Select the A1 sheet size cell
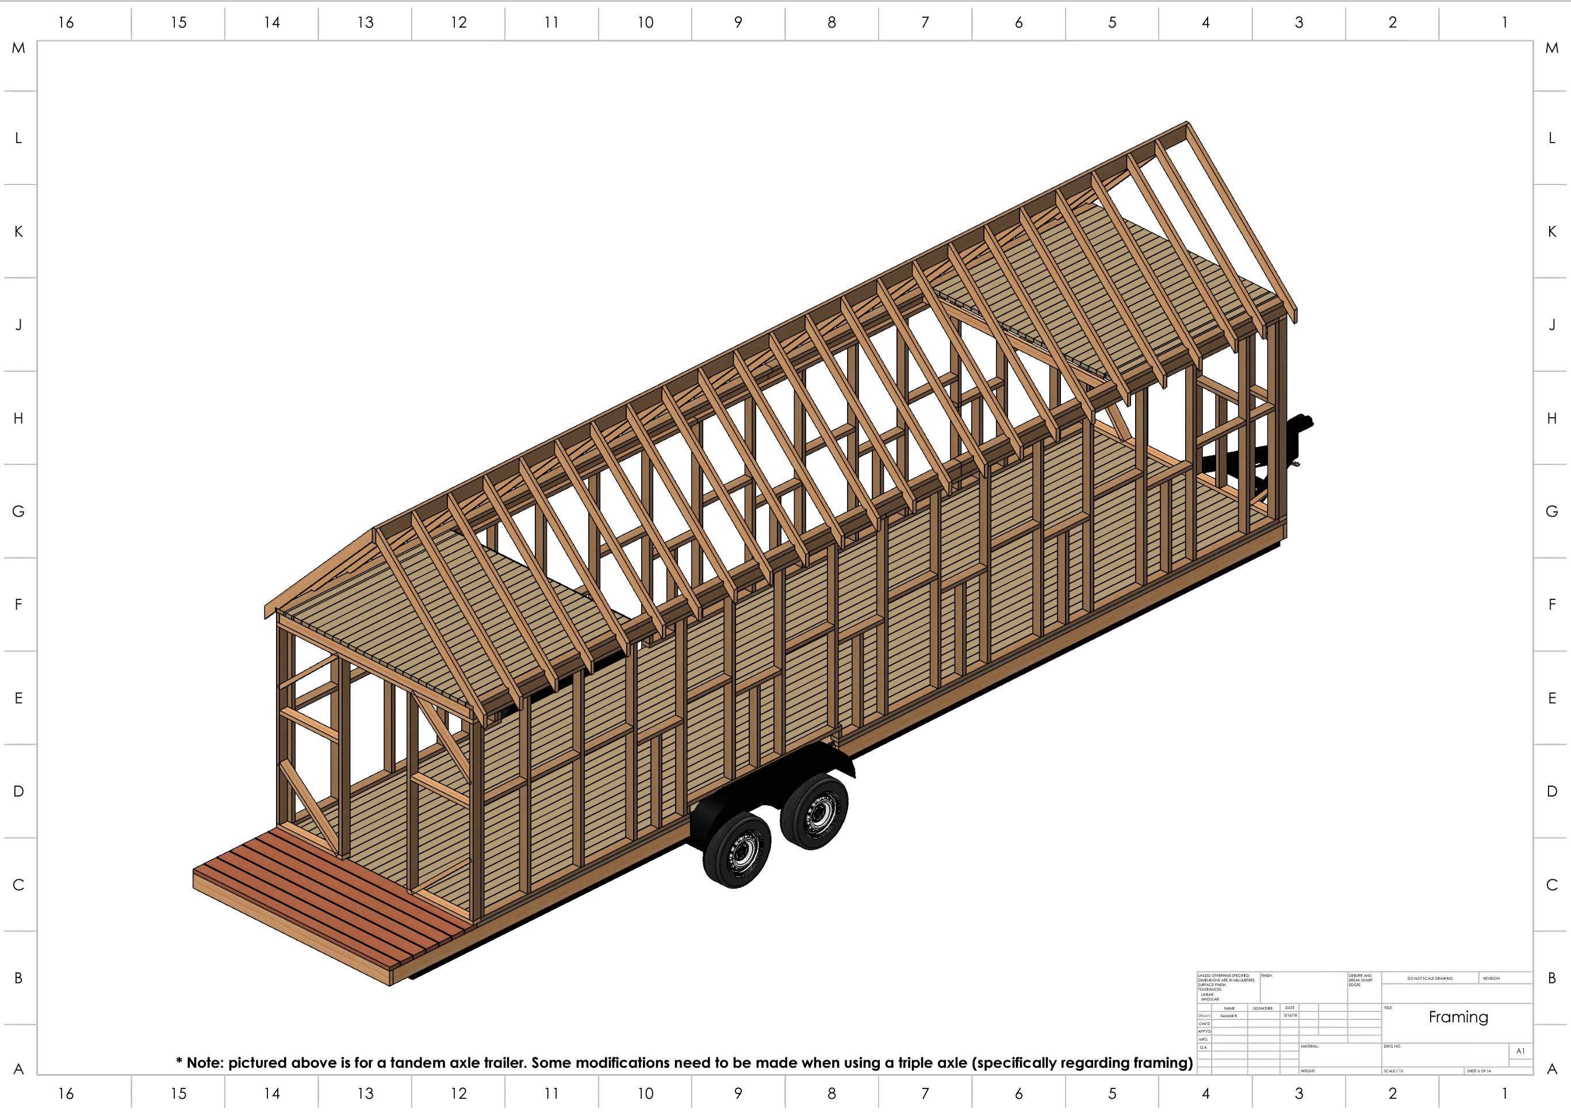The image size is (1571, 1112). (1520, 1051)
